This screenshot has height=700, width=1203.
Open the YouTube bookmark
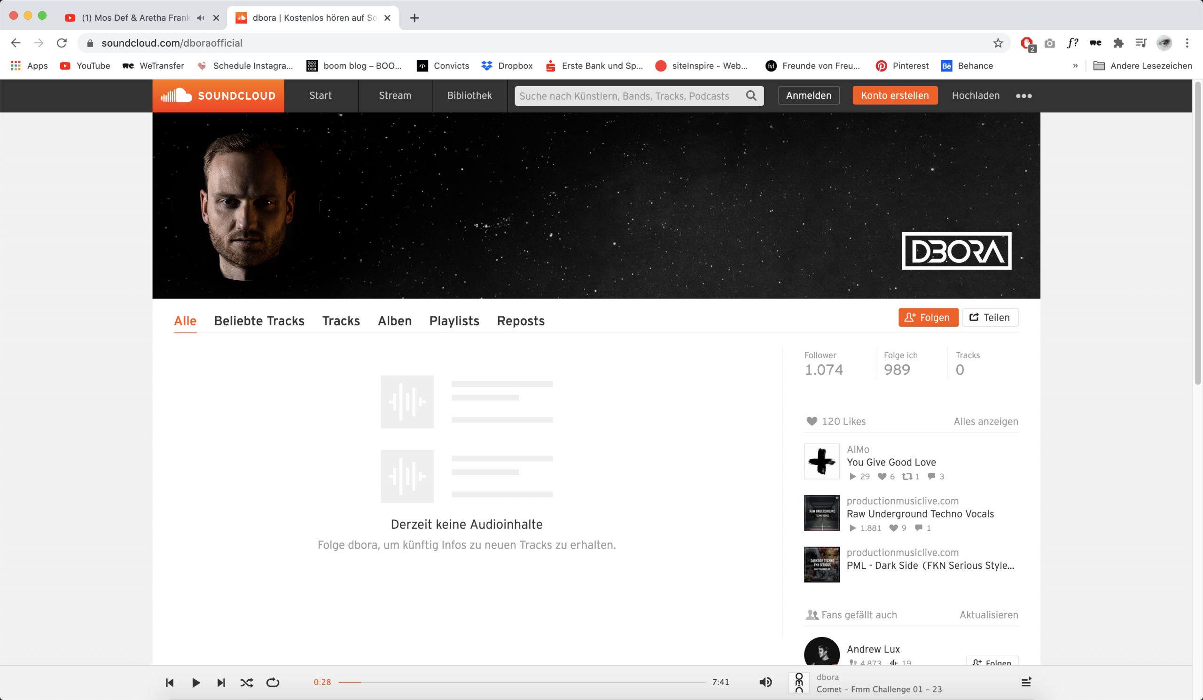point(86,66)
